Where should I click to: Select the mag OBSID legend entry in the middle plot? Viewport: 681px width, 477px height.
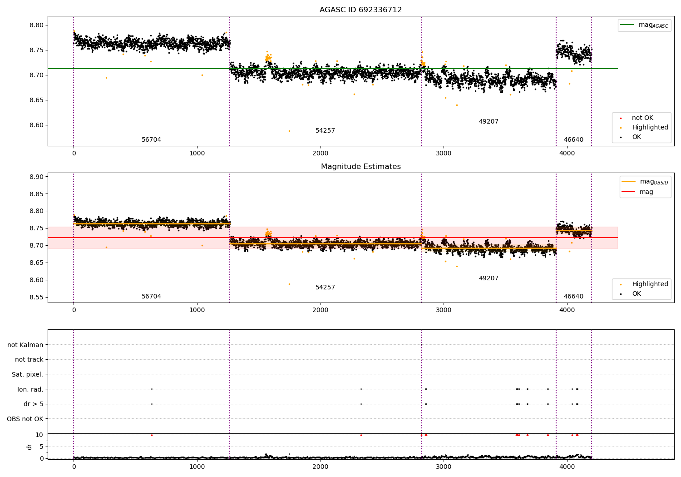pyautogui.click(x=645, y=182)
